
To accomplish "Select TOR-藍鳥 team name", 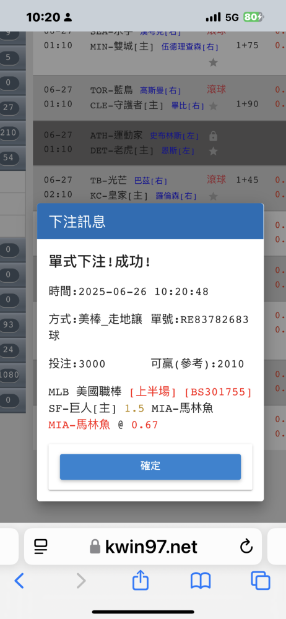I will [x=111, y=90].
